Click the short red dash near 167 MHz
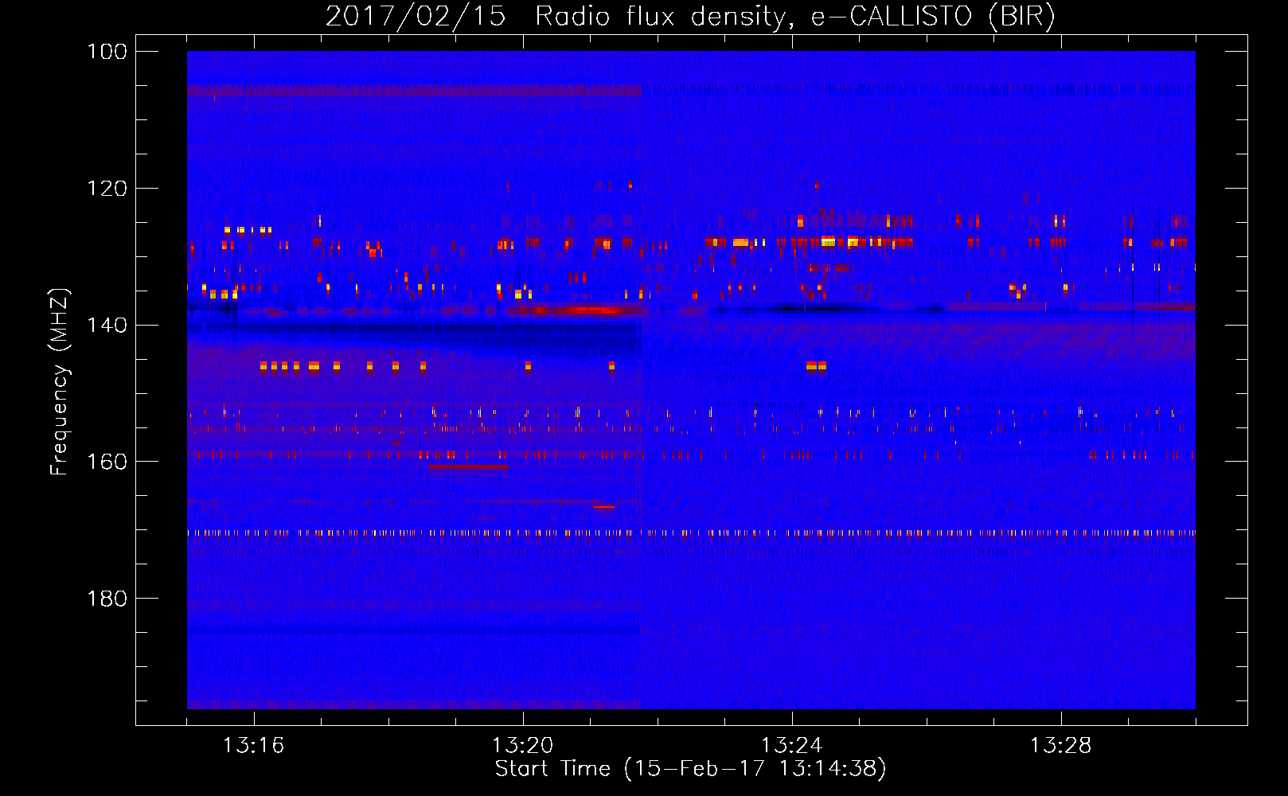Image resolution: width=1288 pixels, height=796 pixels. [x=603, y=506]
